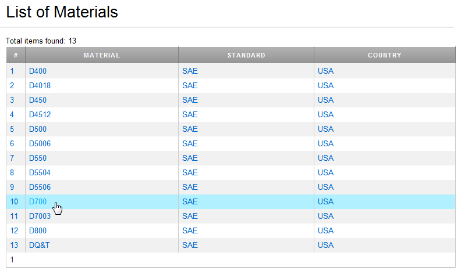This screenshot has height=274, width=461.
Task: Sort by the Country column header
Action: [385, 55]
